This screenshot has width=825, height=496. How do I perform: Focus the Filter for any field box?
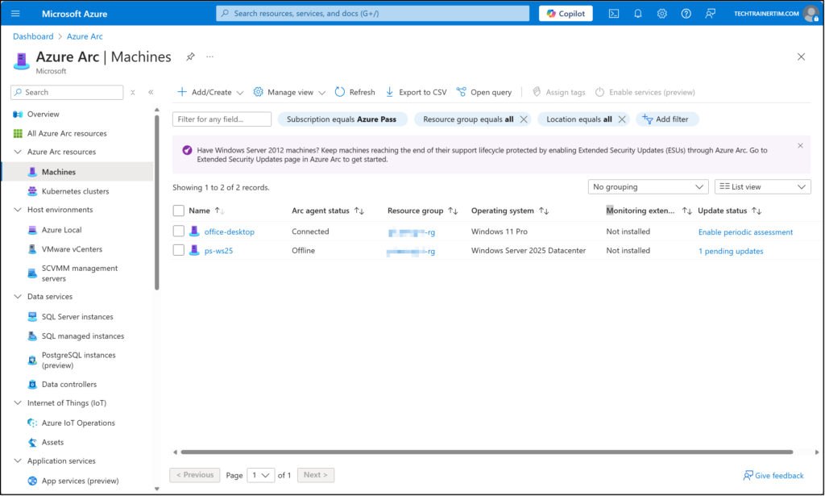tap(222, 119)
